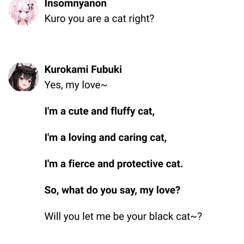The image size is (244, 244).
Task: Select the 'Yes, my love~' line
Action: coord(76,85)
